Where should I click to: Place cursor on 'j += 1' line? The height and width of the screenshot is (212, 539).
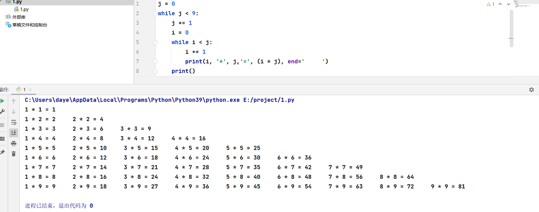[x=182, y=23]
